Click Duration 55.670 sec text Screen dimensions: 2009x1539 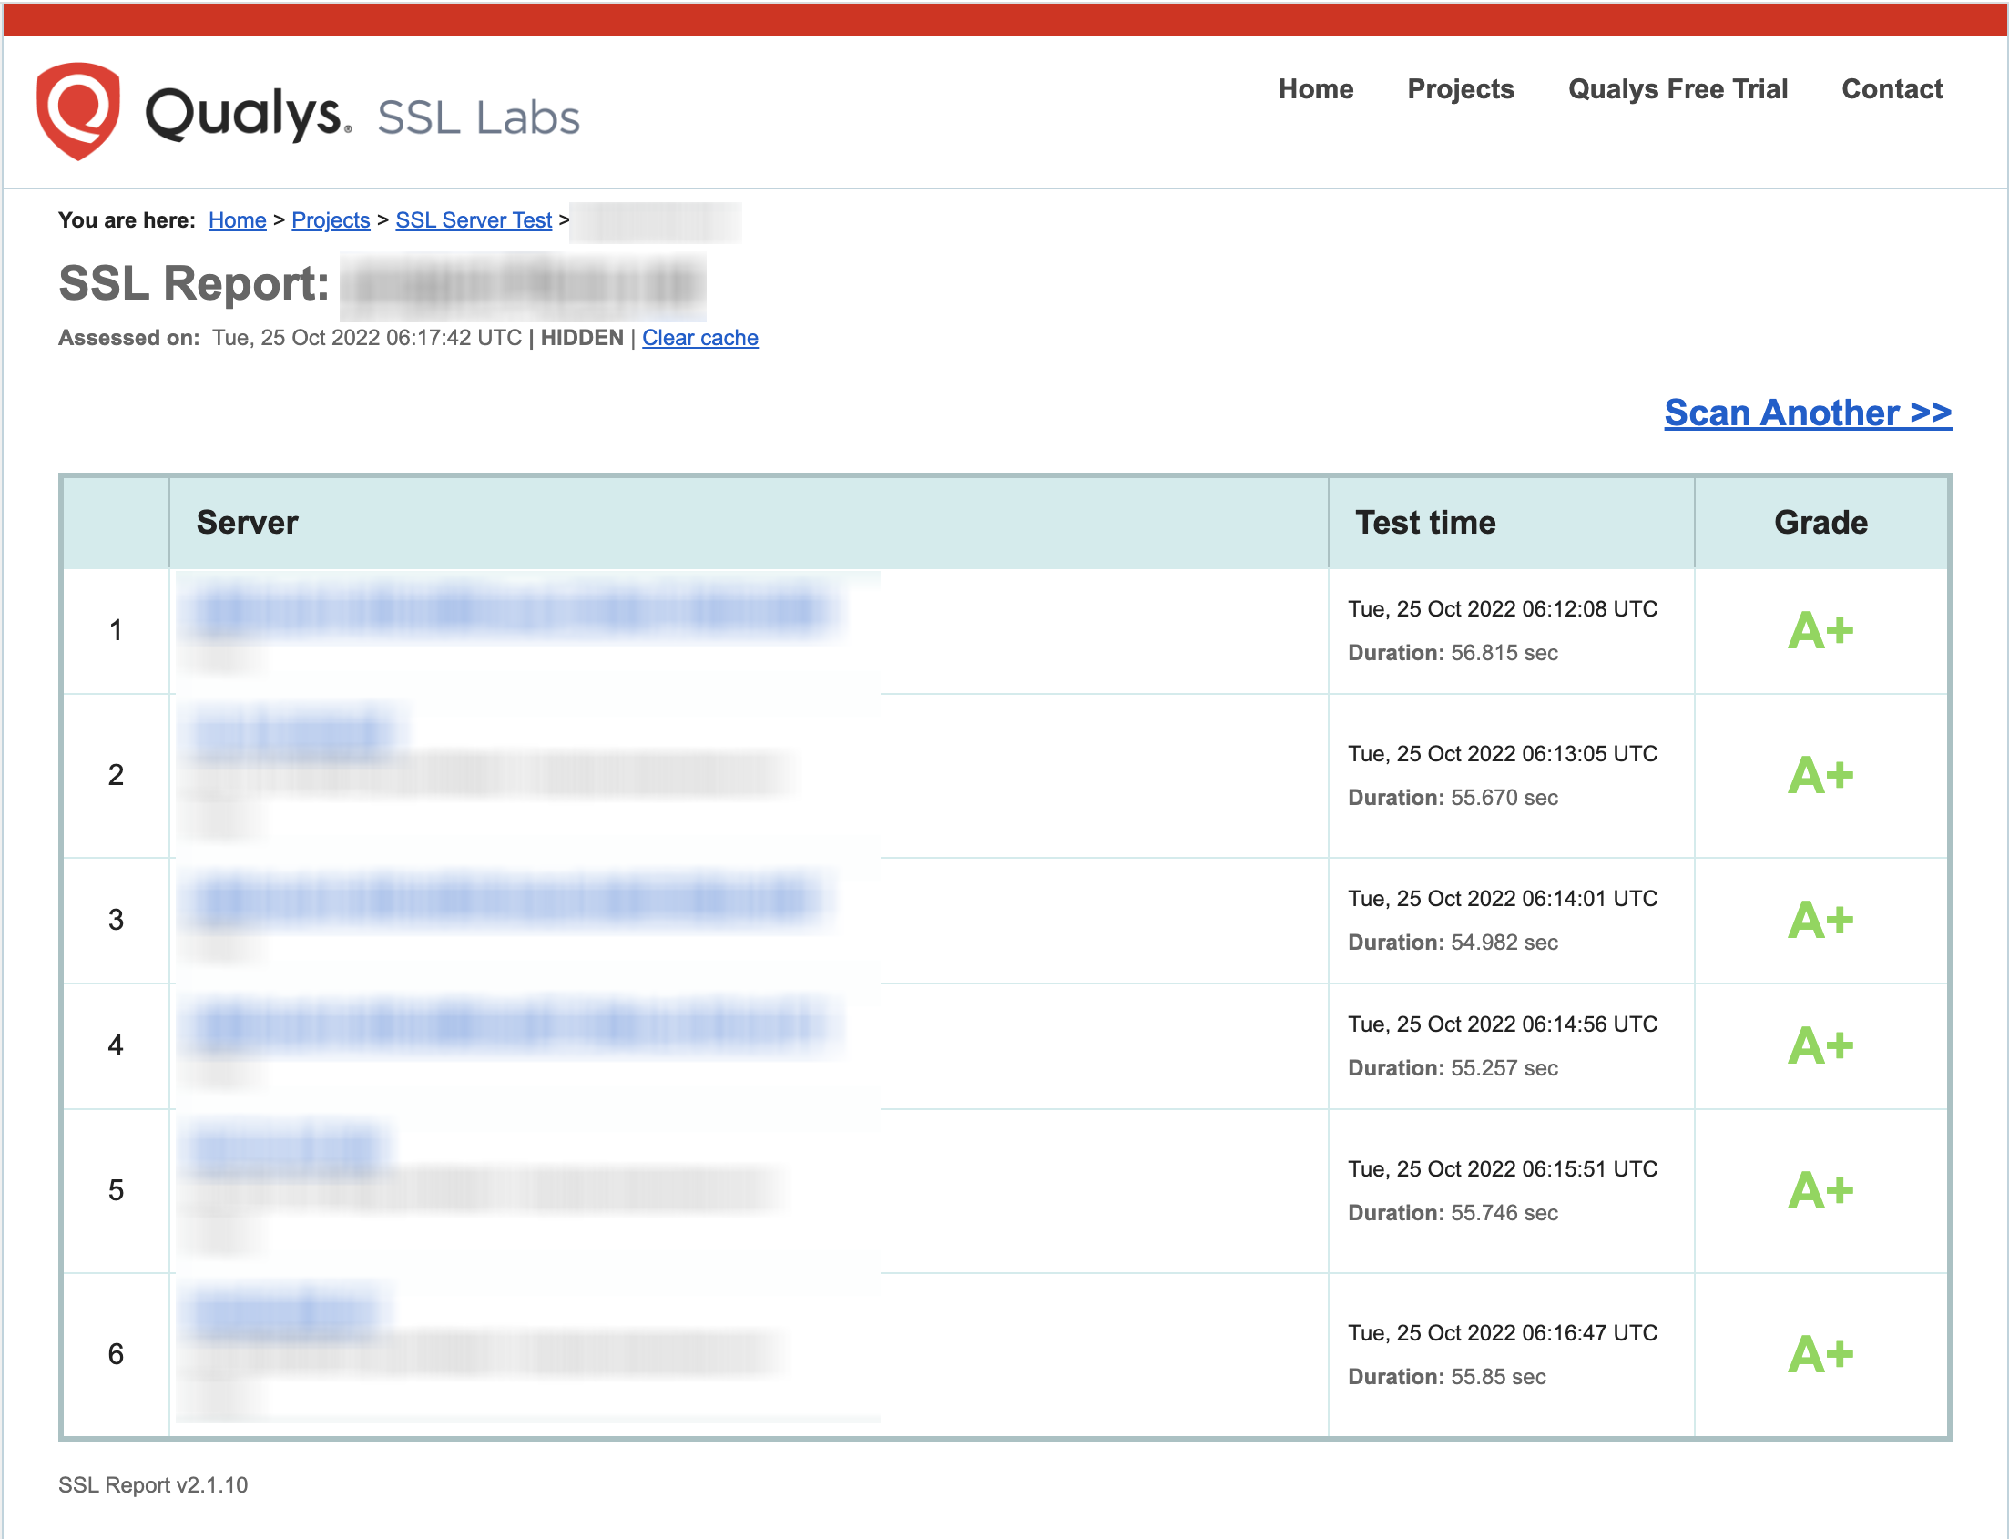(1453, 798)
